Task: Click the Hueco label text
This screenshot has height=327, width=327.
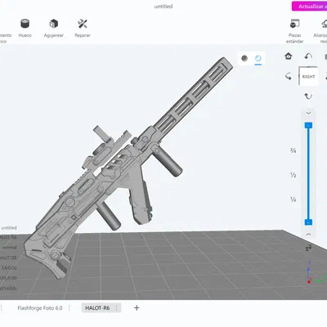Action: [x=25, y=35]
